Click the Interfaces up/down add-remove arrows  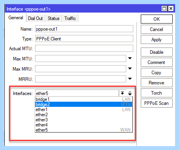click(130, 93)
